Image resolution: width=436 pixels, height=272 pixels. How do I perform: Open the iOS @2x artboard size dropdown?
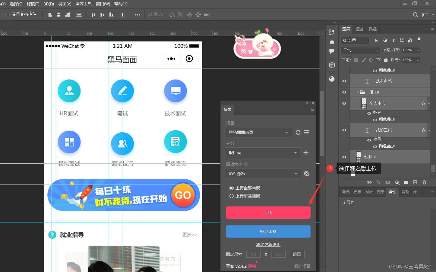263,174
